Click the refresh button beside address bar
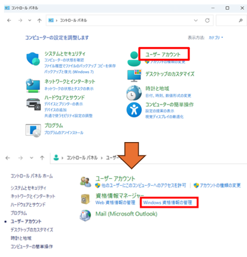The width and height of the screenshot is (247, 257). 207,20
